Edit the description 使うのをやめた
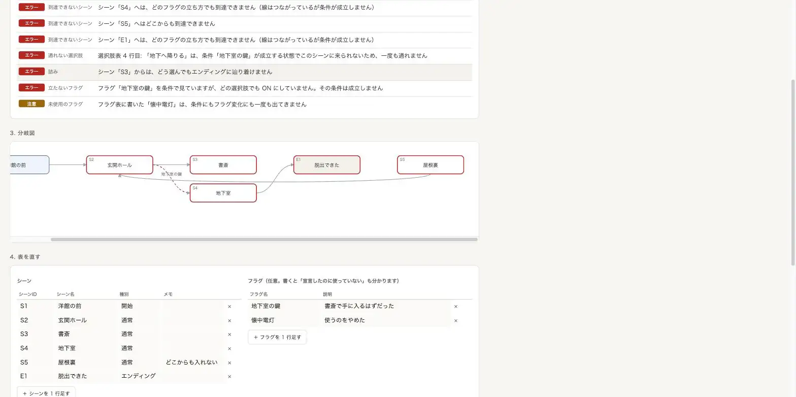 pos(386,320)
